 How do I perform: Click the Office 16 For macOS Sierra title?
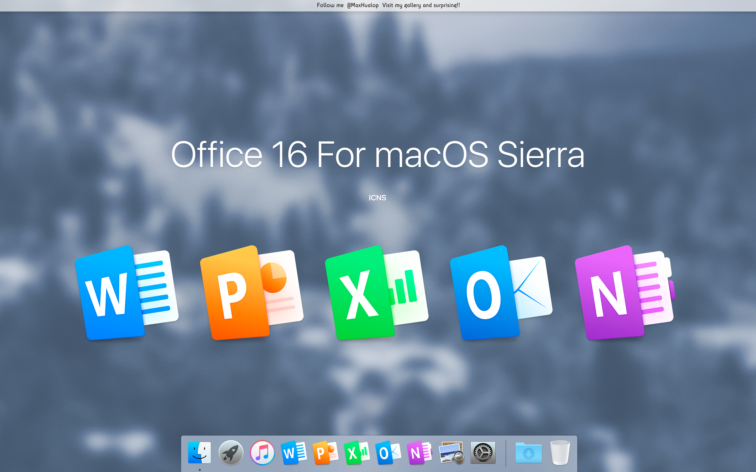click(x=377, y=154)
